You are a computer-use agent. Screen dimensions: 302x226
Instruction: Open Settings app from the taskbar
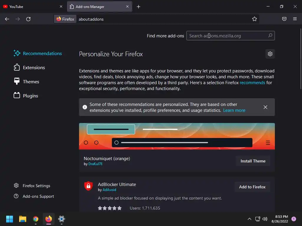[62, 219]
